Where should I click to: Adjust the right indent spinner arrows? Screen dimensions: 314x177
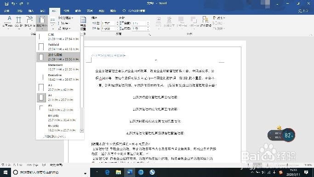tap(117, 29)
